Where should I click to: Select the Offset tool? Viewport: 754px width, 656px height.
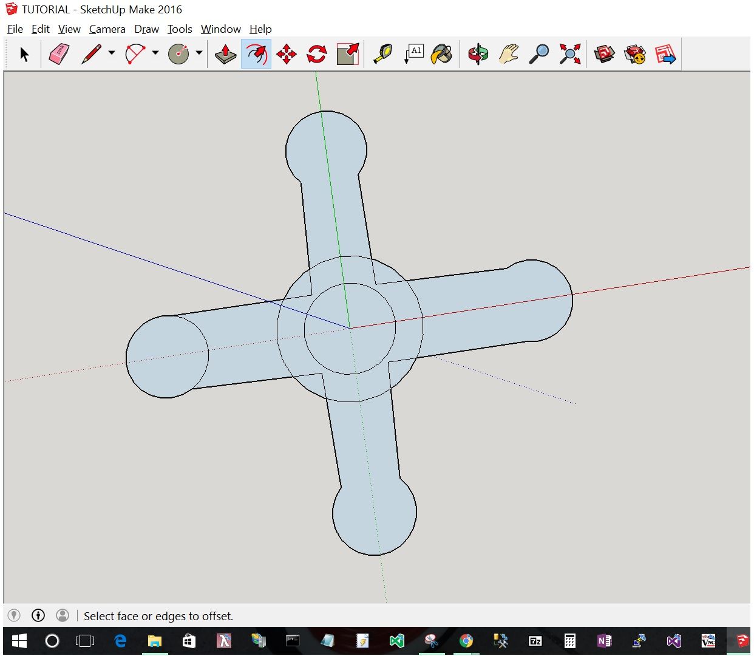[x=347, y=53]
